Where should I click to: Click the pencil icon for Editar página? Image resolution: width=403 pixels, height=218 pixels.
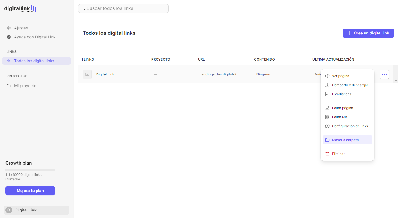(x=327, y=108)
